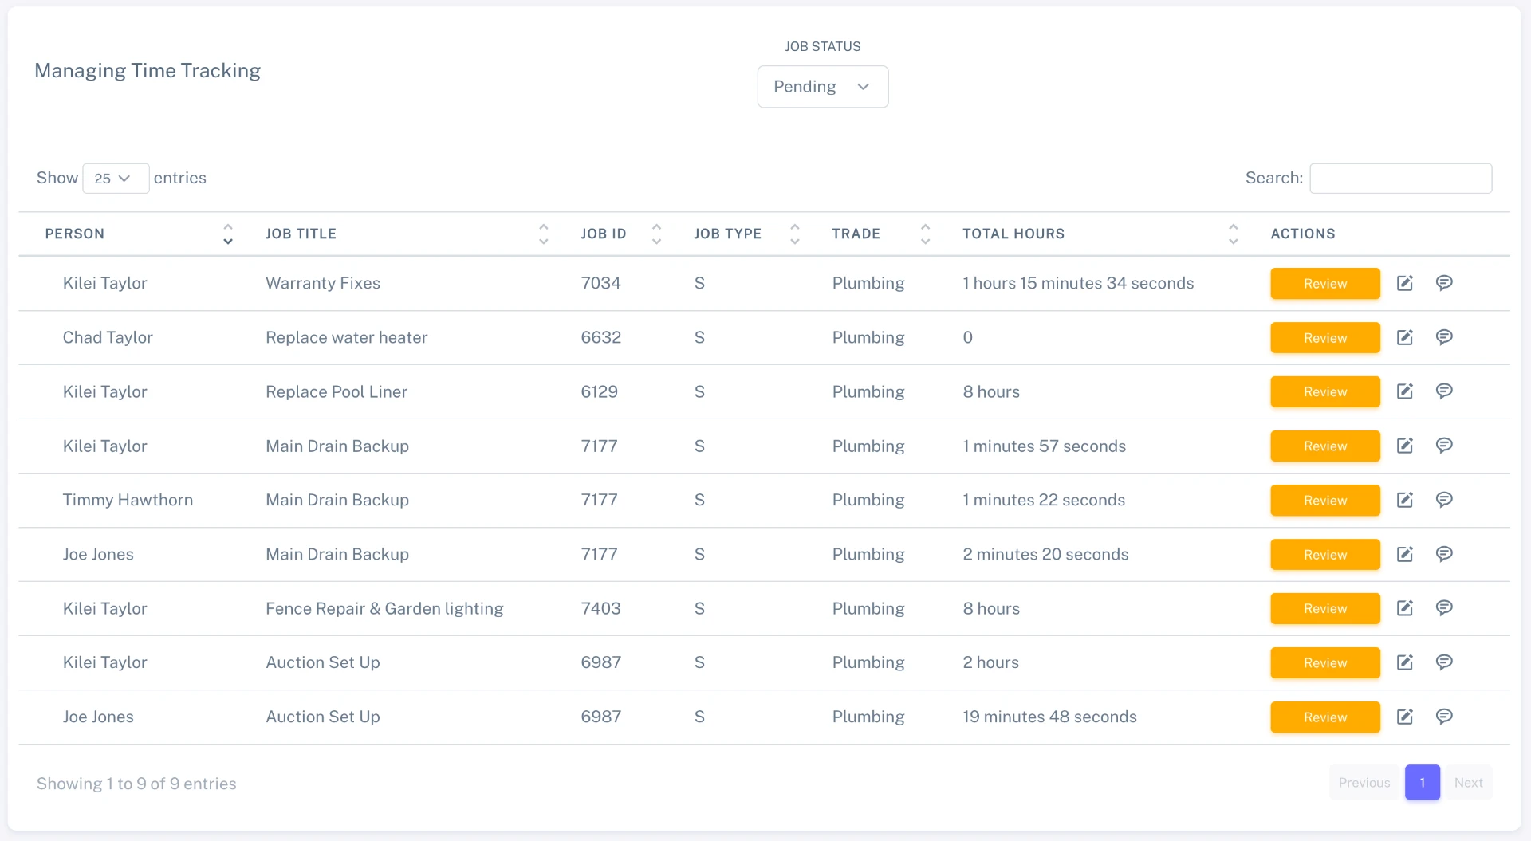Click '1 hours 15 minutes 34 seconds' cell
1531x841 pixels.
[1078, 283]
